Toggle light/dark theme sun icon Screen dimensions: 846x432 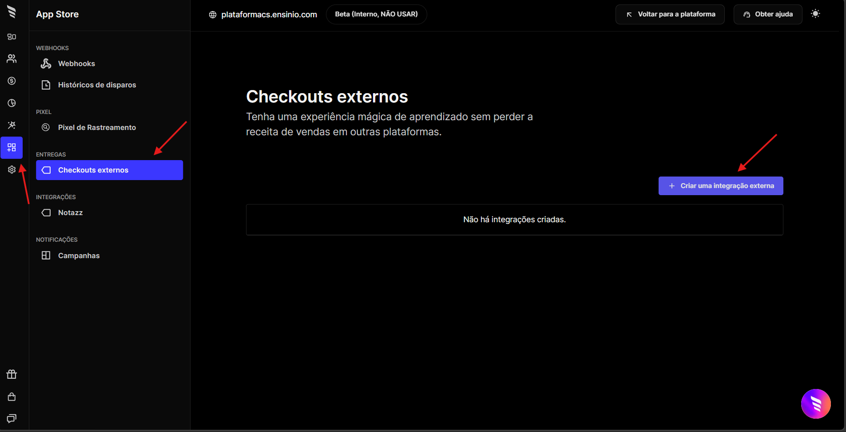[815, 14]
